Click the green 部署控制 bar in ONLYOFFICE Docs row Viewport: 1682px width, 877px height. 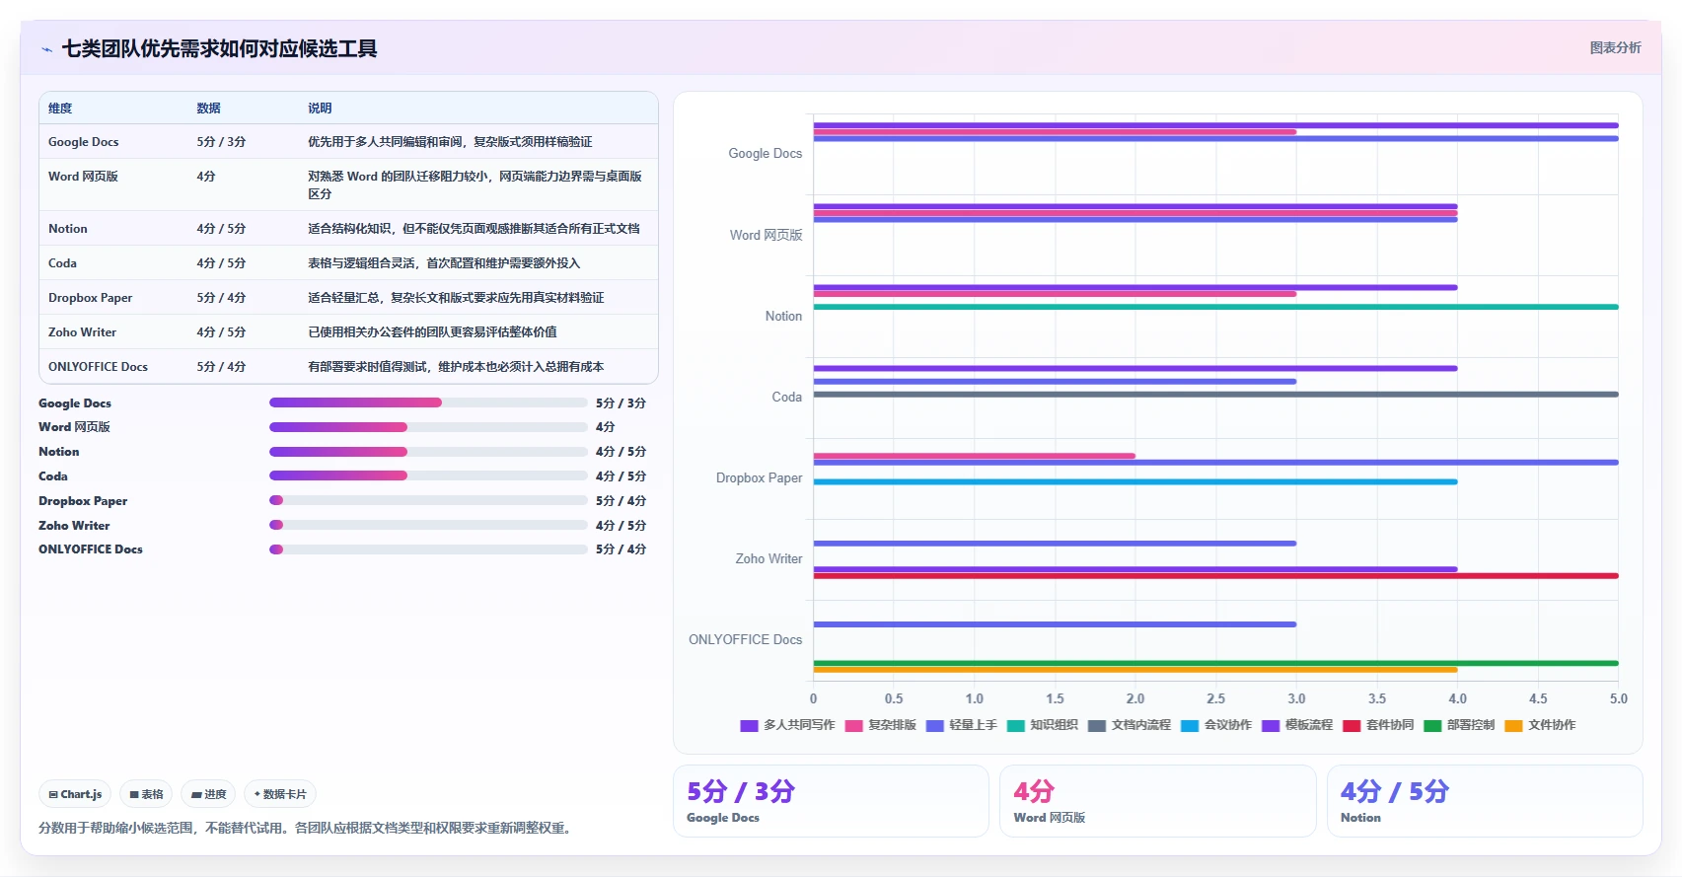click(x=1215, y=663)
